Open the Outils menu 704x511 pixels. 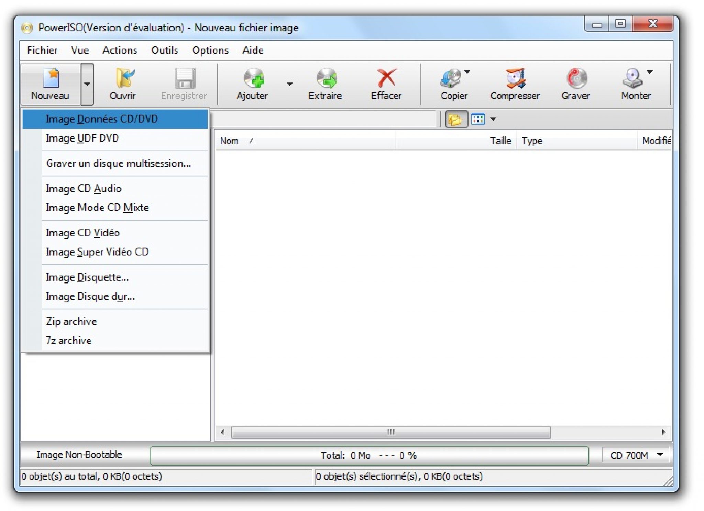(x=165, y=51)
